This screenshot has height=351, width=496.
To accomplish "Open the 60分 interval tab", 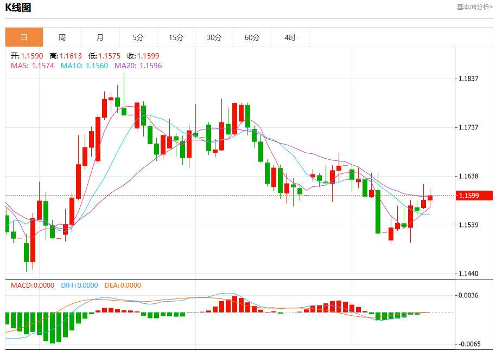I will (252, 37).
